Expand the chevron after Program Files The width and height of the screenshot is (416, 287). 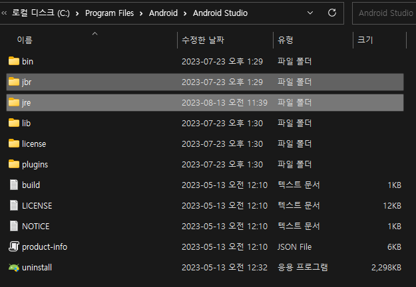tap(141, 13)
